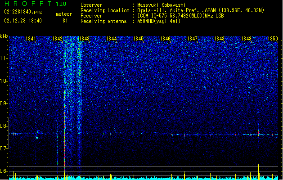
Task: Click the 'Receiving antenna' label
Action: [x=103, y=21]
